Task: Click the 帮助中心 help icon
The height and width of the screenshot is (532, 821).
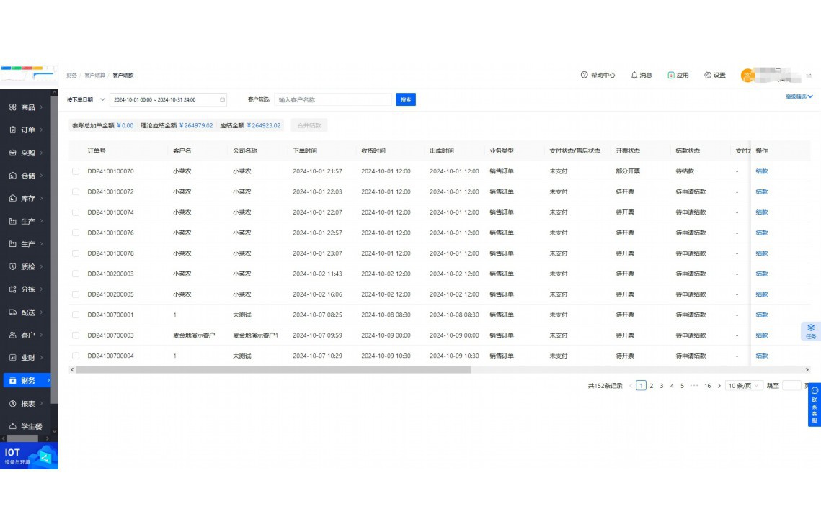Action: click(x=584, y=75)
